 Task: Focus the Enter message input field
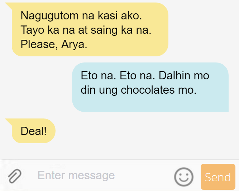click(101, 175)
